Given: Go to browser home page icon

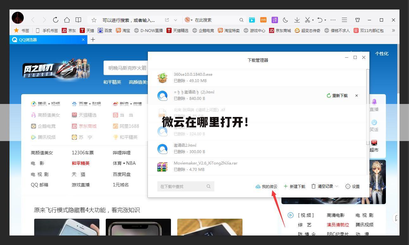Looking at the screenshot, I should click(67, 20).
